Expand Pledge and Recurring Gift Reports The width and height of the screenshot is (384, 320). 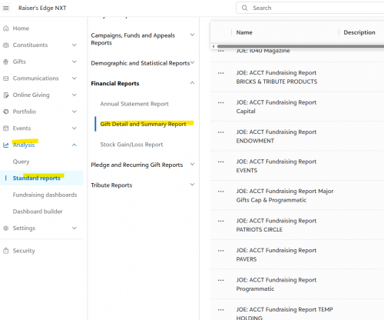(192, 164)
